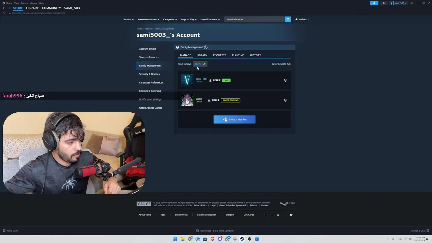
Task: Open the Categories dropdown menu
Action: [170, 19]
